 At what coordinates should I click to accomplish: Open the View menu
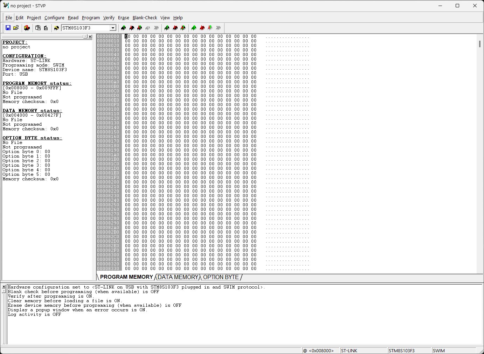[165, 18]
